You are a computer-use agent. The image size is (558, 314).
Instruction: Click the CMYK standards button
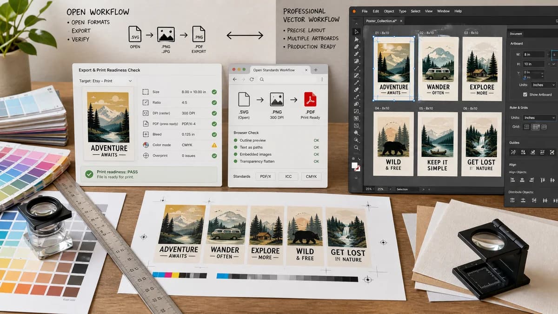pos(312,176)
